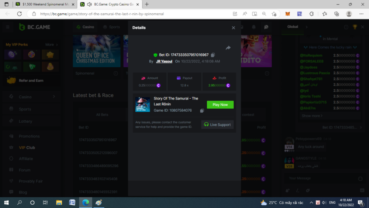Click the green verified shield icon
Image resolution: width=369 pixels, height=208 pixels.
tap(155, 55)
